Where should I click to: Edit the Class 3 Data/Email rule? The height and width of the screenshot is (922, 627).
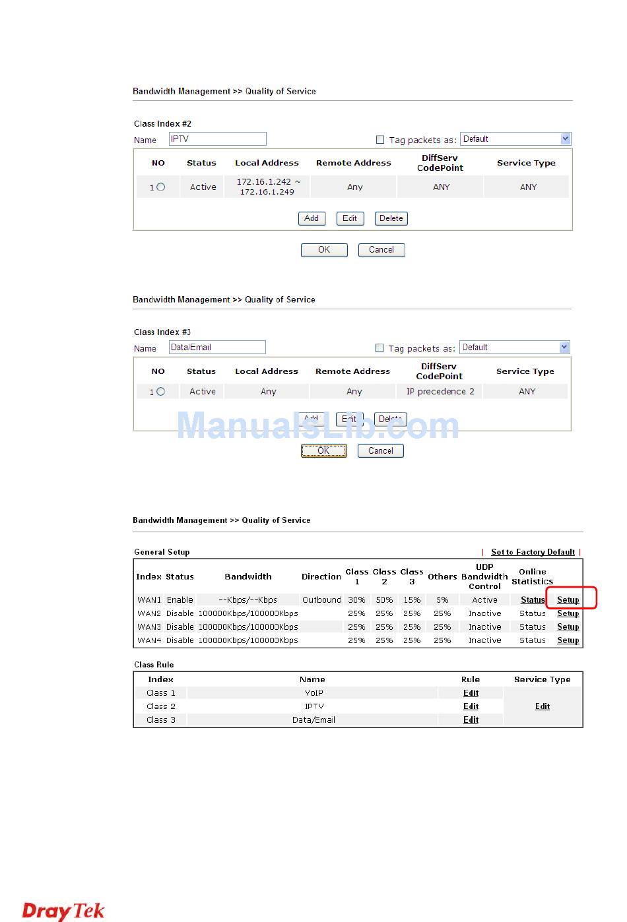pyautogui.click(x=471, y=720)
